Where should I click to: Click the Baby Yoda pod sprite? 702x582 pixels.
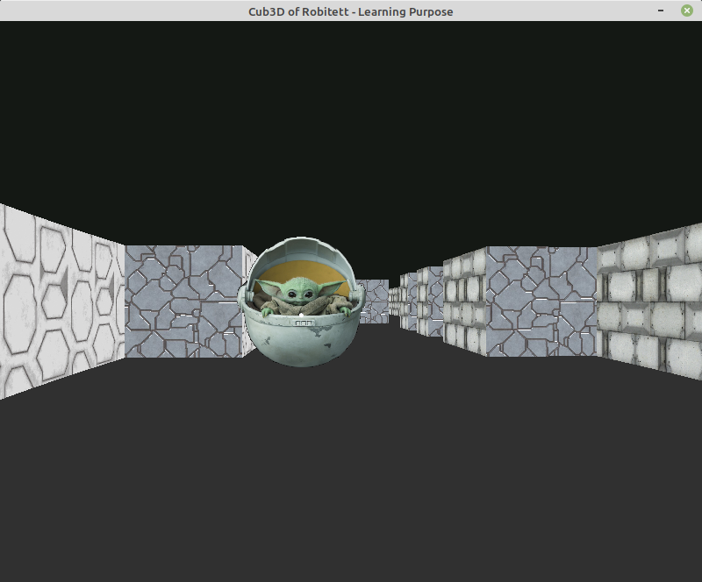pyautogui.click(x=301, y=302)
